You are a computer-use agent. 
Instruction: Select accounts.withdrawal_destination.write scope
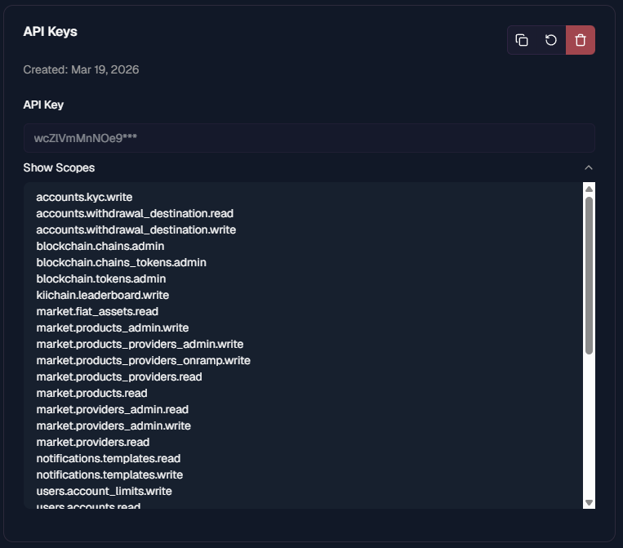pyautogui.click(x=136, y=229)
